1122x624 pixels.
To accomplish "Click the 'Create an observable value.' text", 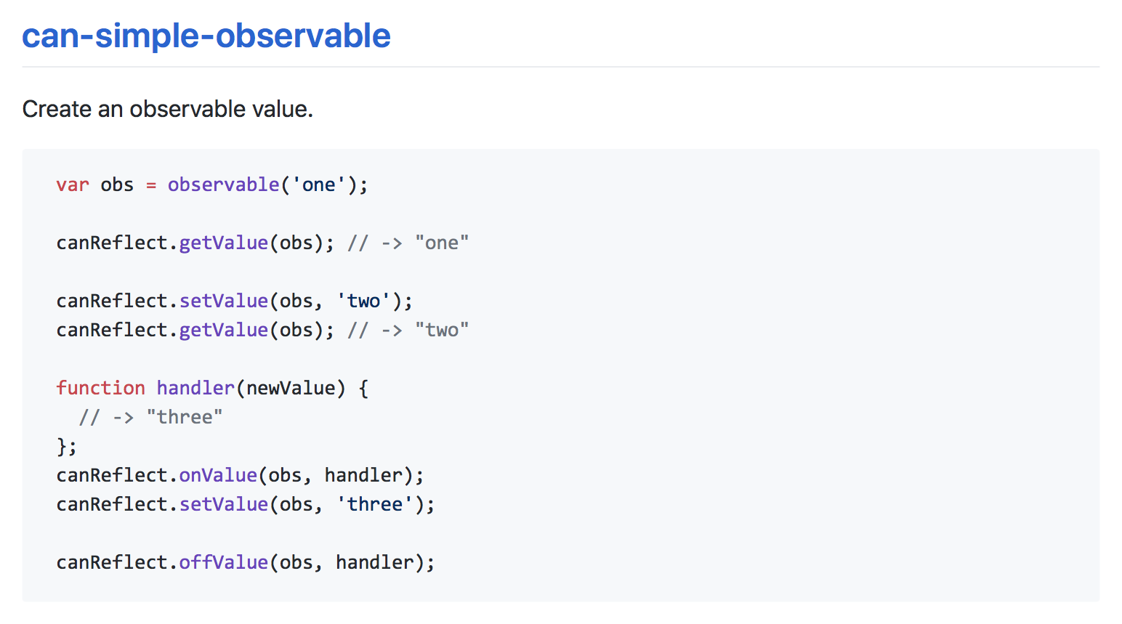I will [168, 109].
